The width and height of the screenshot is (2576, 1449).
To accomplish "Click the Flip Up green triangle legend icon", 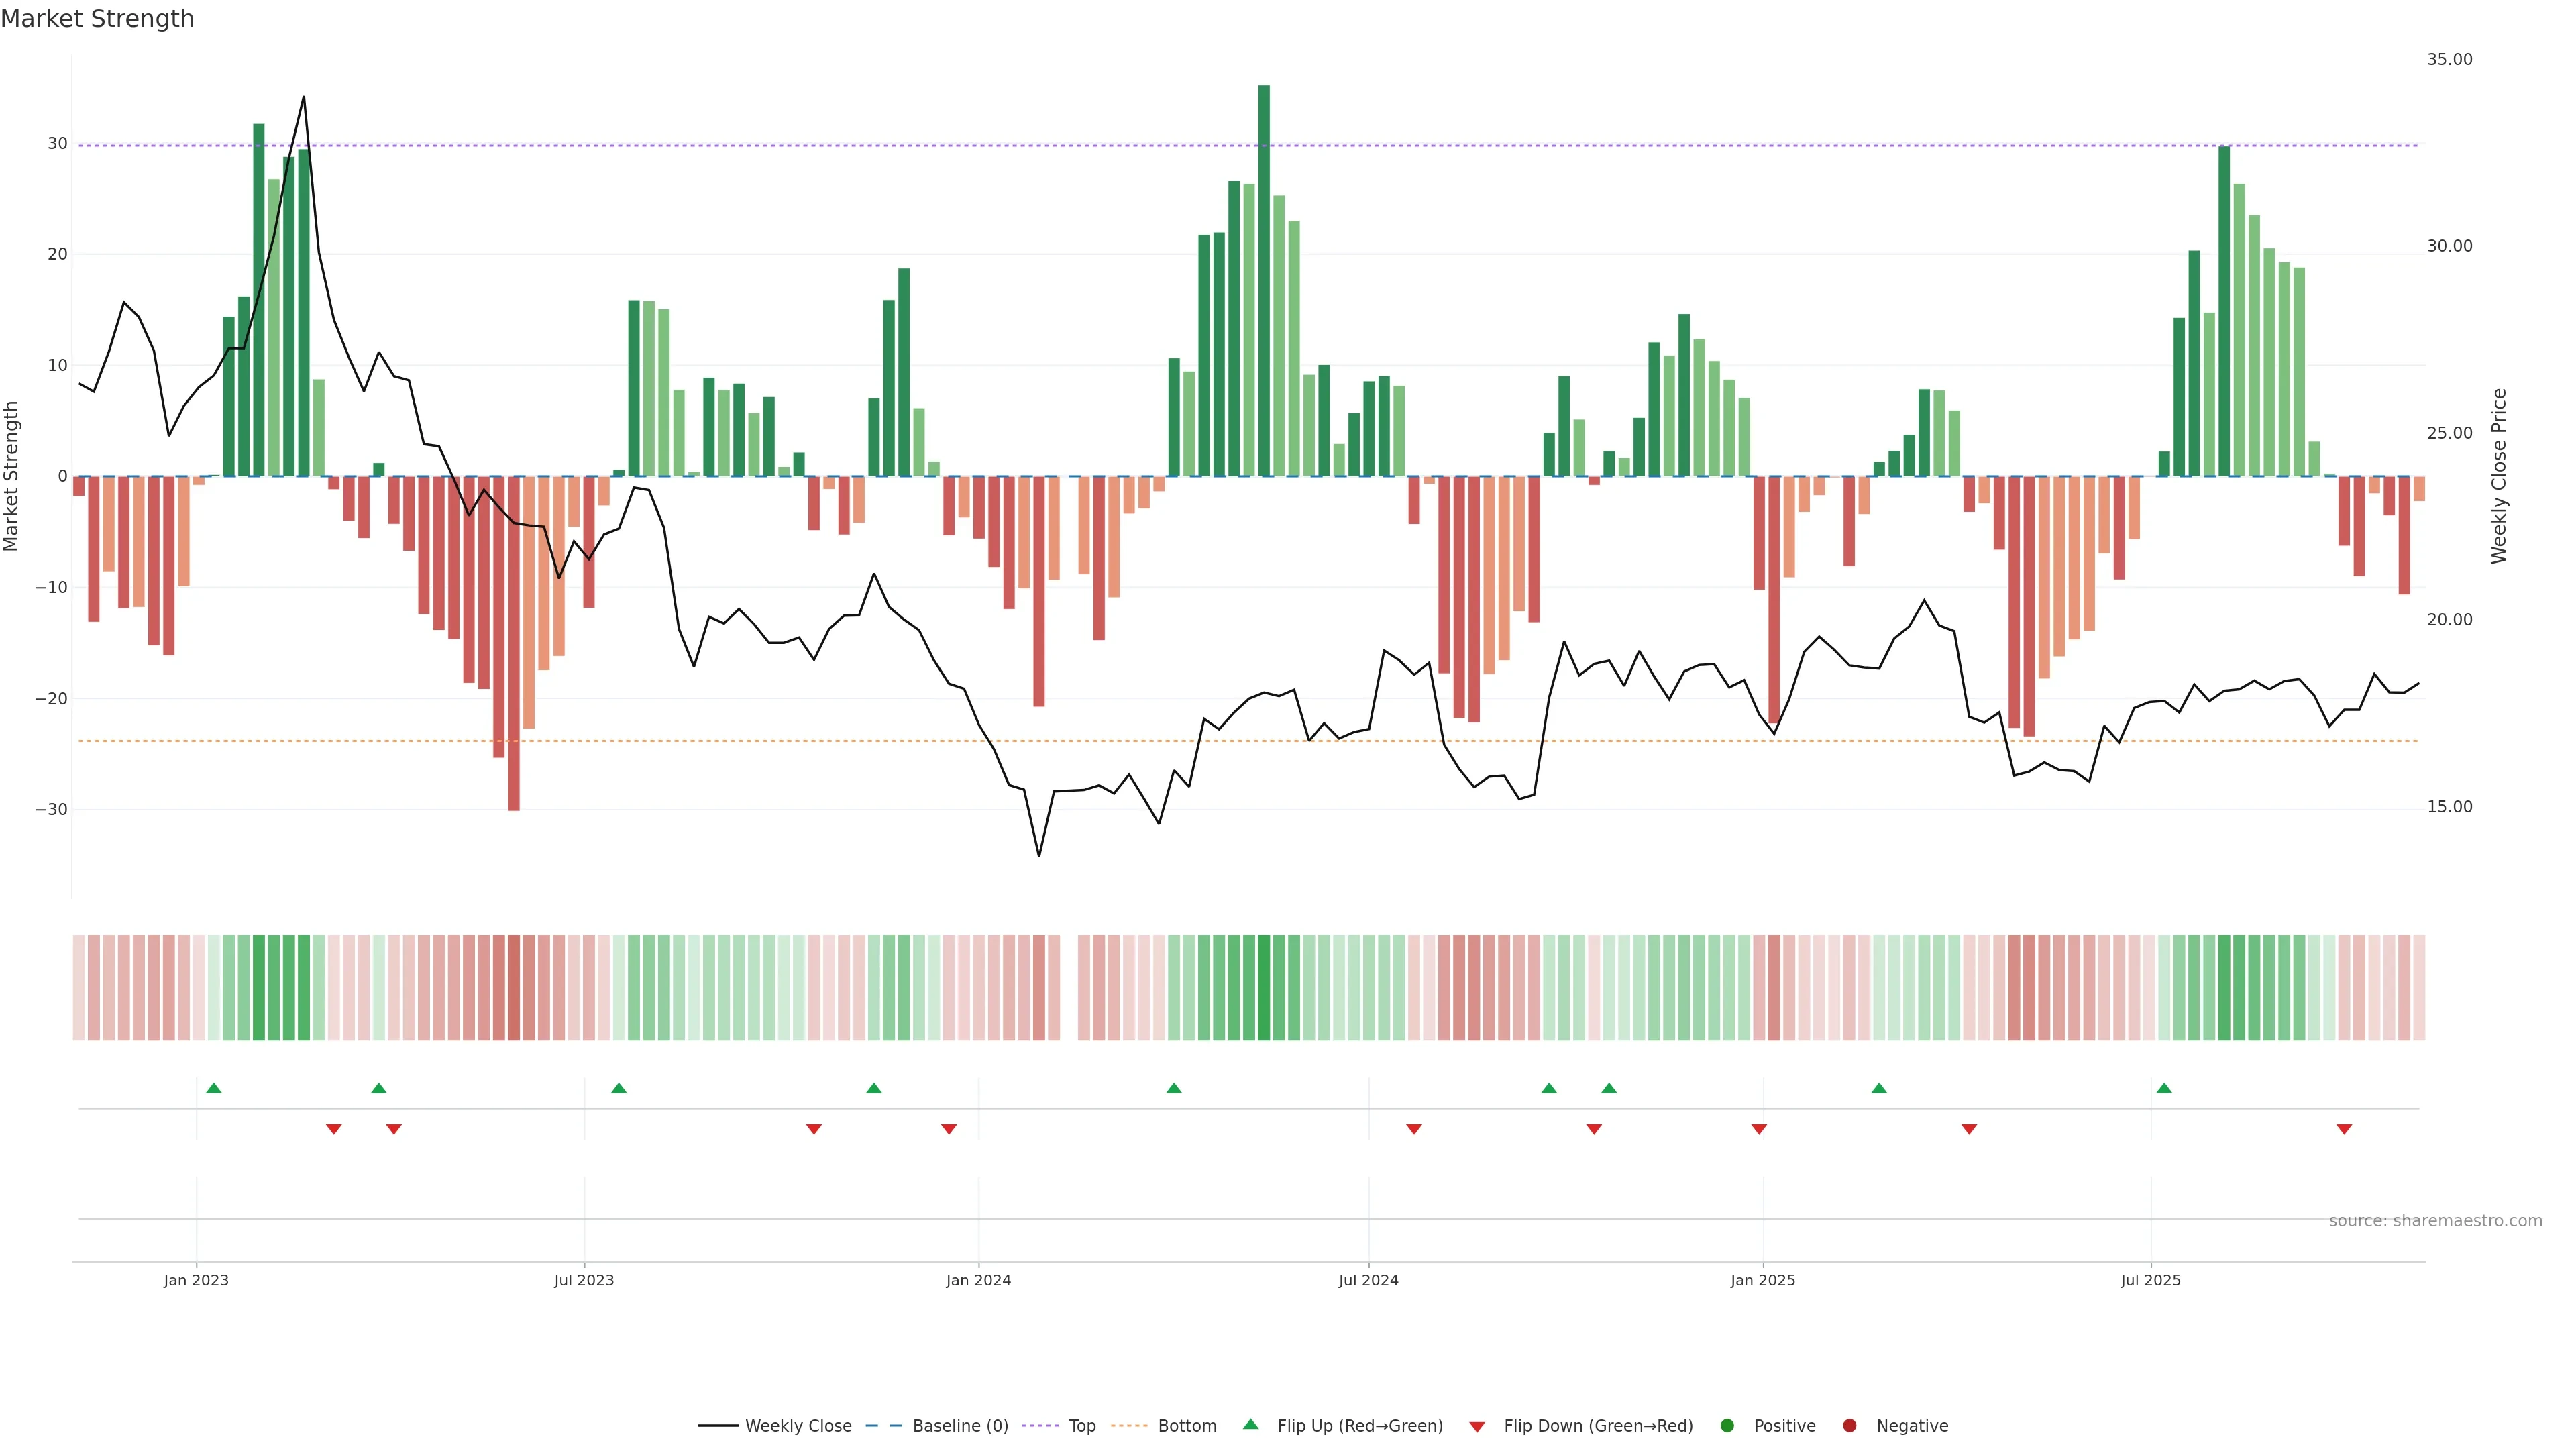I will (x=1250, y=1424).
